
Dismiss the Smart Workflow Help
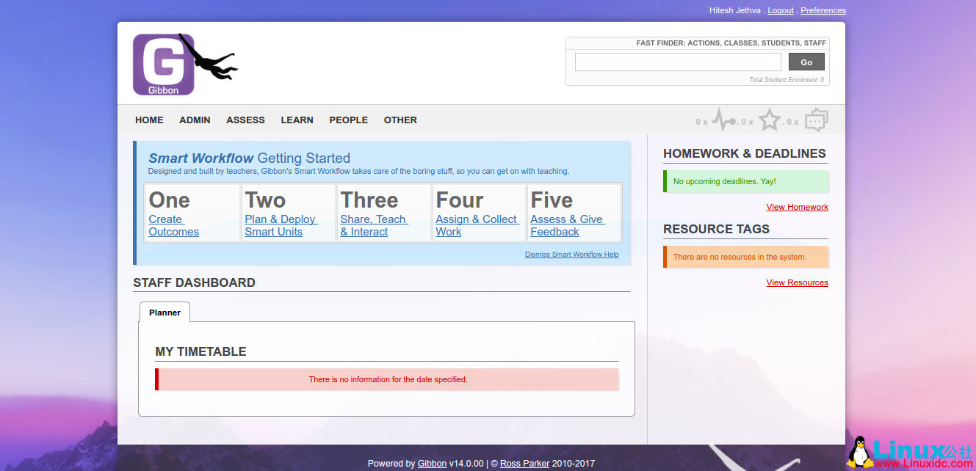[x=572, y=254]
